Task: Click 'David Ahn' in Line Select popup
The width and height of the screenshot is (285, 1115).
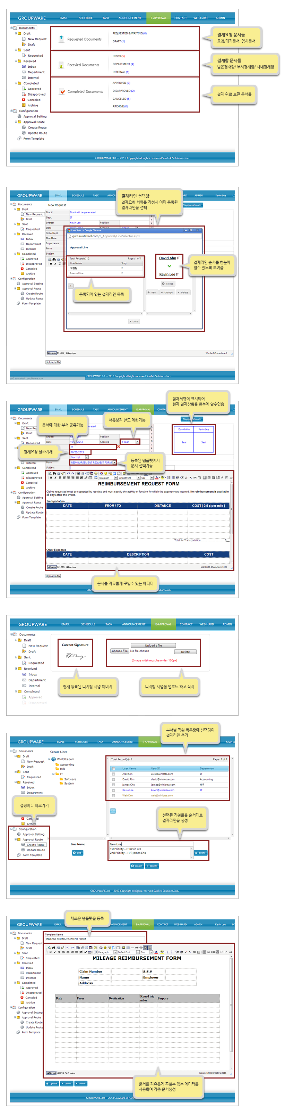Action: [x=167, y=258]
